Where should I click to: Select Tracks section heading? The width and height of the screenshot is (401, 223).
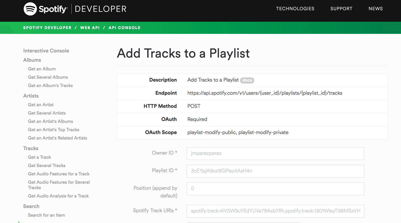(x=31, y=148)
